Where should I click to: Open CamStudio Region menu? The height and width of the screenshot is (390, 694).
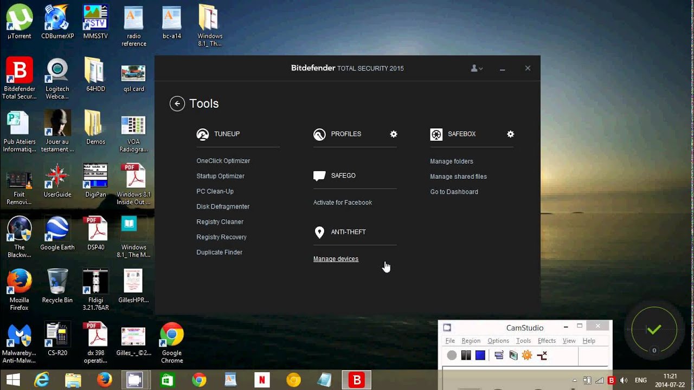click(x=471, y=341)
